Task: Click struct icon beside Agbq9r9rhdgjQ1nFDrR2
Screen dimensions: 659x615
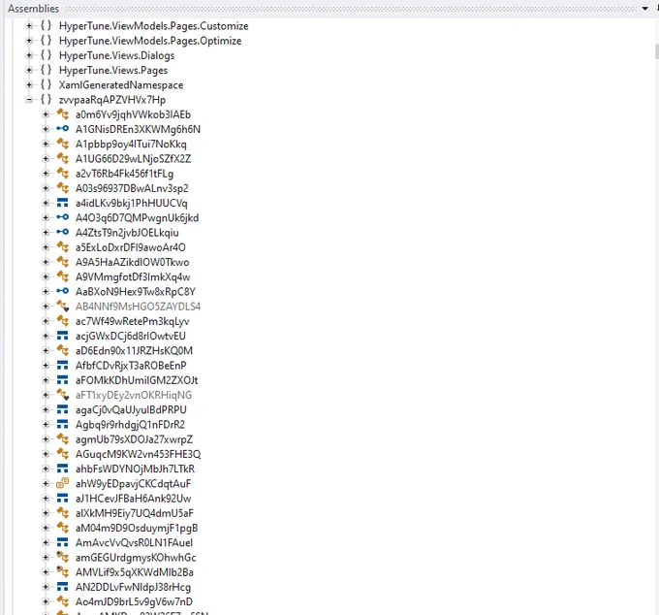Action: pyautogui.click(x=62, y=424)
